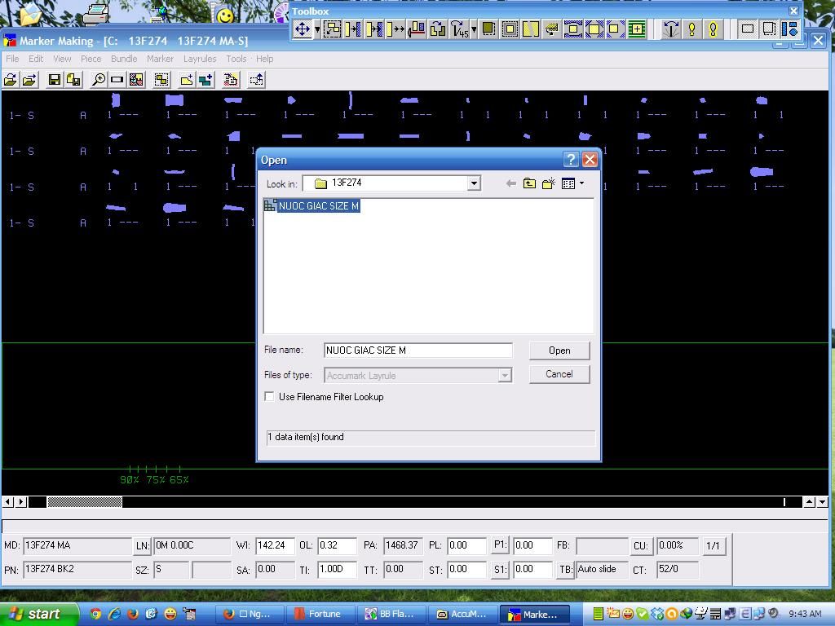
Task: Enable Use Filename Filter Lookup checkbox
Action: pos(269,397)
